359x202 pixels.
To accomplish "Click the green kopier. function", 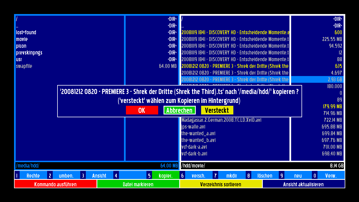I will coord(165,176).
